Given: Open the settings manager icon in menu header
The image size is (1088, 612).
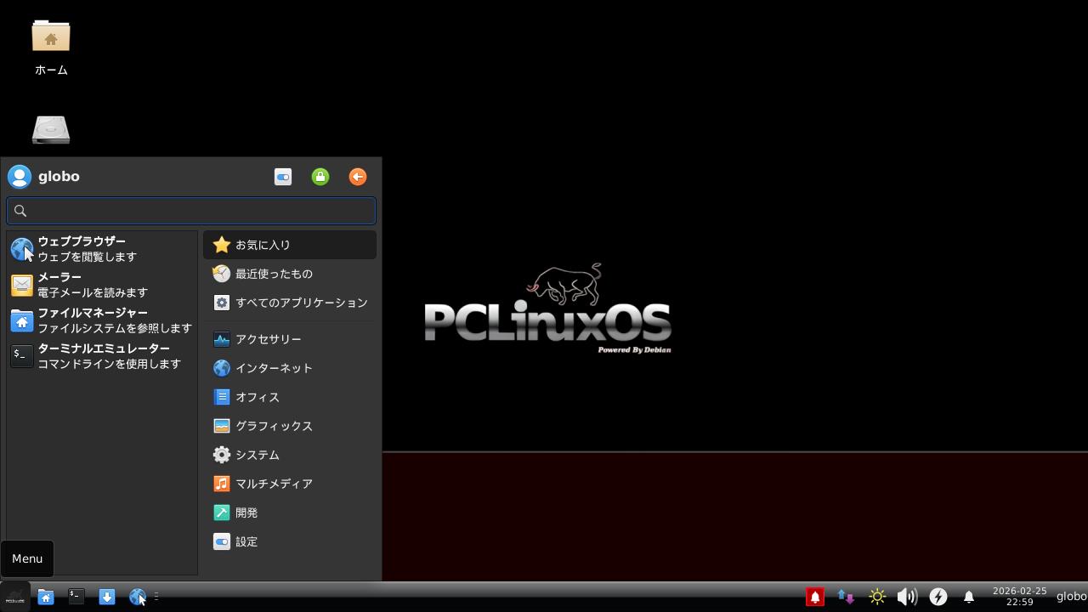Looking at the screenshot, I should (x=283, y=177).
